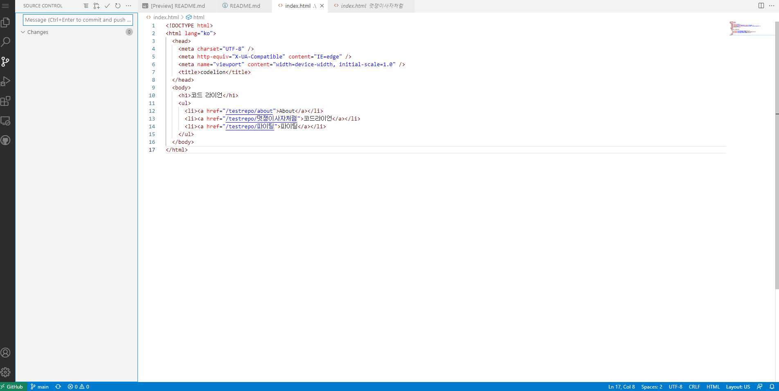Click the main branch indicator
Image resolution: width=779 pixels, height=391 pixels.
coord(40,387)
